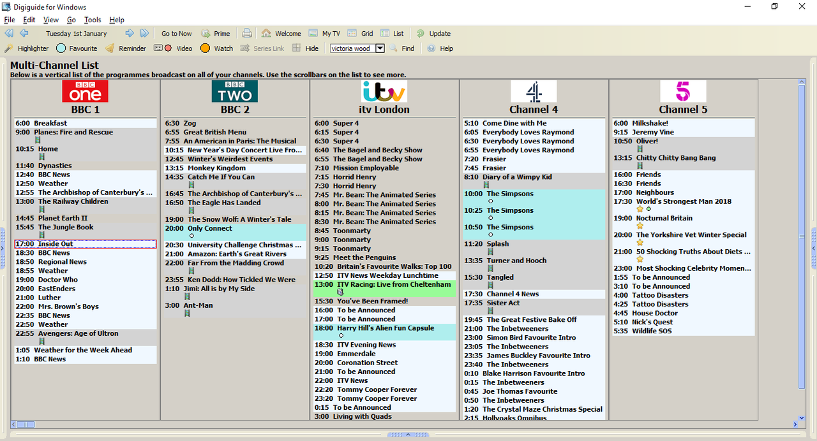Open Help from the toolbar
The width and height of the screenshot is (817, 441).
[440, 48]
